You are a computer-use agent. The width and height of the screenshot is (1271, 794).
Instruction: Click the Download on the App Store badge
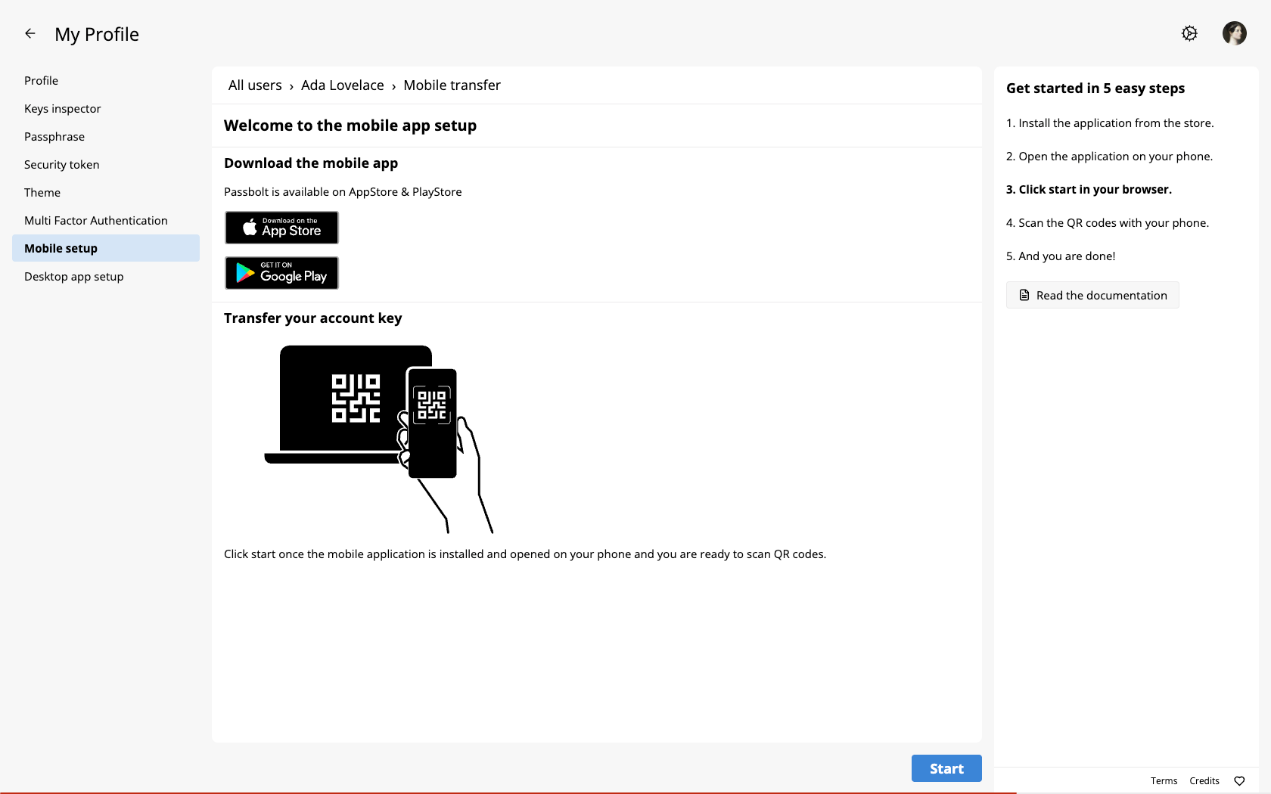tap(281, 228)
